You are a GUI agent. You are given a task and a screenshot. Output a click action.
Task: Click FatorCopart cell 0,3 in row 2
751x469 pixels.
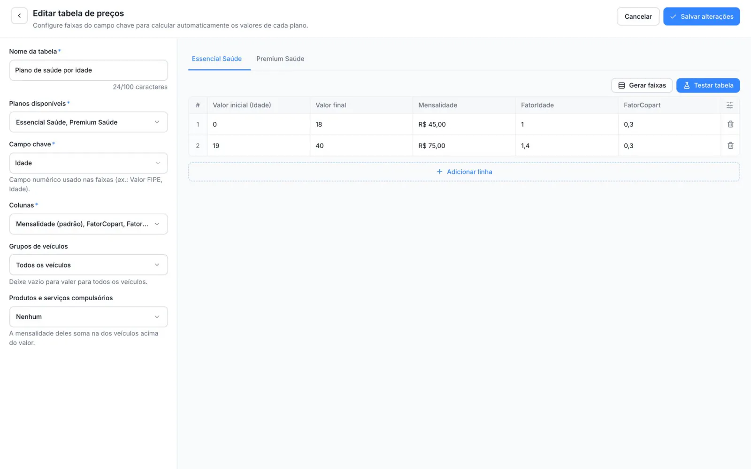tap(669, 145)
